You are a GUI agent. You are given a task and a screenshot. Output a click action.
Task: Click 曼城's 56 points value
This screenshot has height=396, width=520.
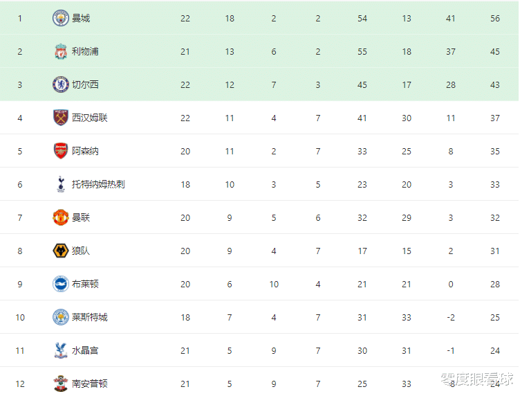495,18
